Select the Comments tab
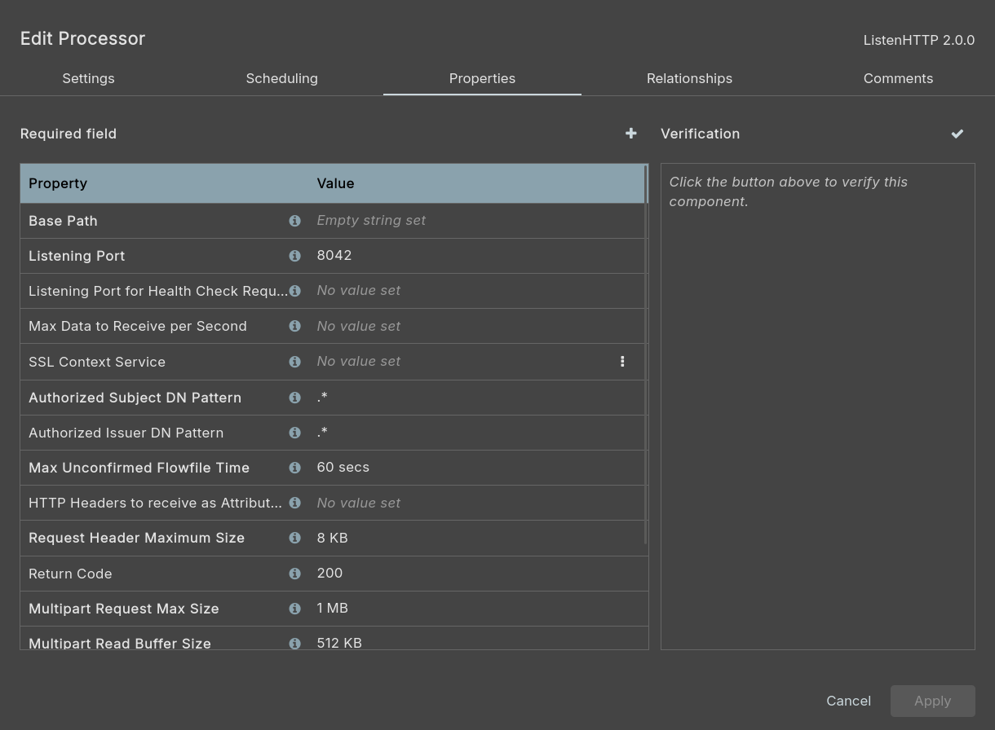The image size is (995, 730). point(898,78)
